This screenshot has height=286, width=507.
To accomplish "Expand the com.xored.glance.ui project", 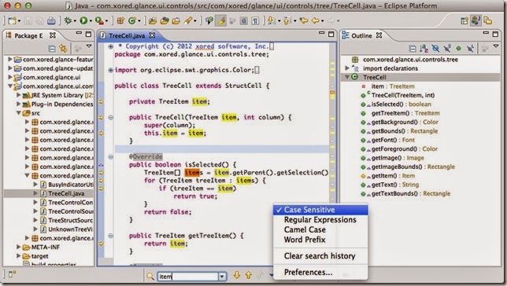I will pyautogui.click(x=9, y=77).
